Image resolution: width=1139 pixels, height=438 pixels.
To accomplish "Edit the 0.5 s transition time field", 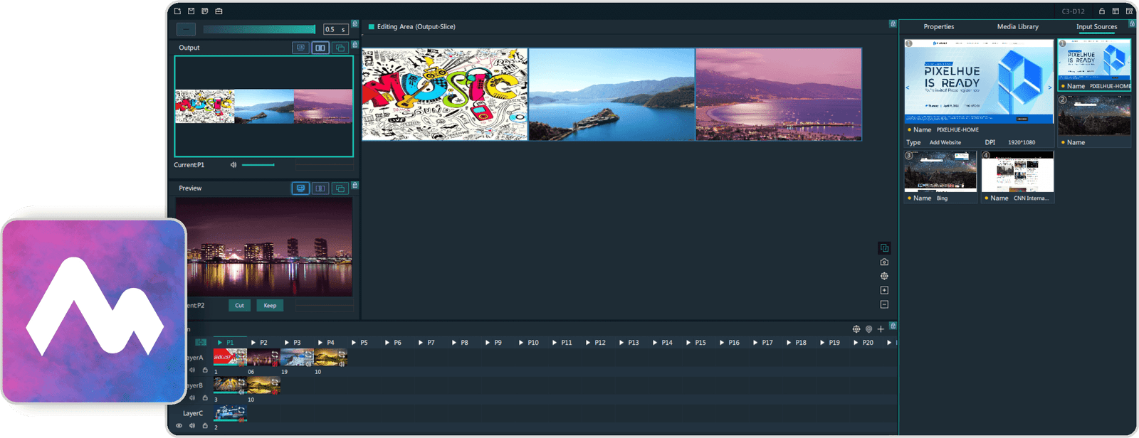I will (x=335, y=29).
